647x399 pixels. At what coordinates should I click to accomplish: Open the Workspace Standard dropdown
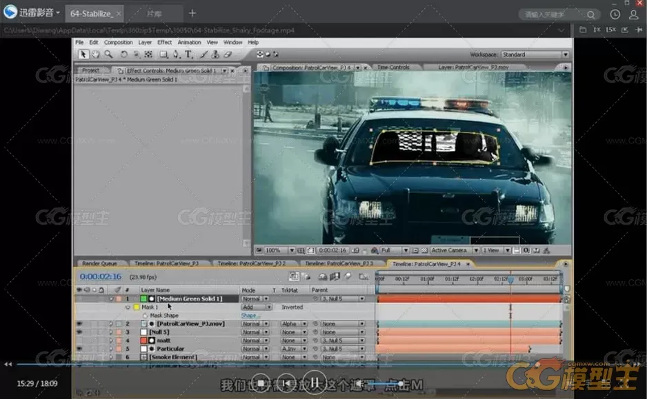pyautogui.click(x=535, y=54)
